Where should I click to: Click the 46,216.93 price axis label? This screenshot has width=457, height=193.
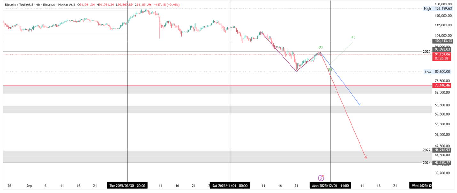(x=442, y=150)
